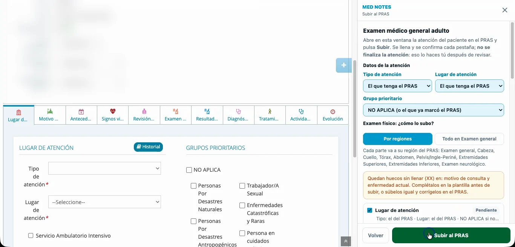Click the main page vertical scrollbar

tap(354, 109)
